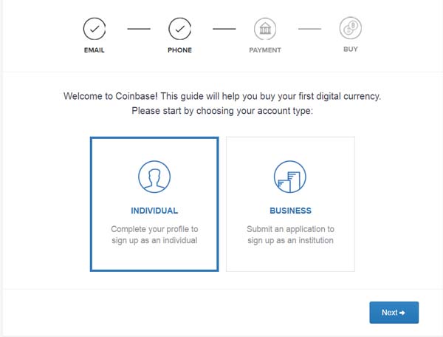443x337 pixels.
Task: Go to the PAYMENT step label
Action: [265, 50]
